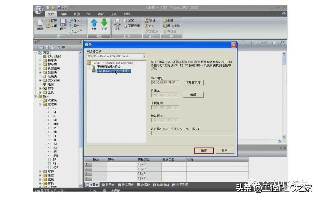Click 创建 (Create) library item

click(168, 21)
